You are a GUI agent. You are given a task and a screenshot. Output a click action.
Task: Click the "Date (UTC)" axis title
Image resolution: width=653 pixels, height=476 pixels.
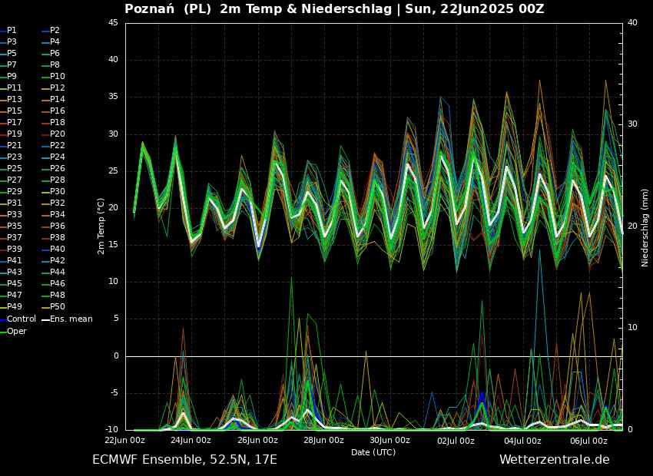click(373, 452)
